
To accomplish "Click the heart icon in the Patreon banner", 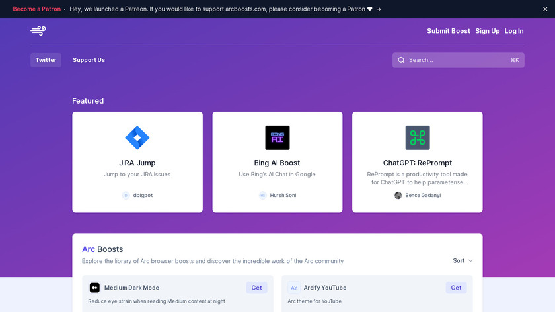I will (369, 9).
